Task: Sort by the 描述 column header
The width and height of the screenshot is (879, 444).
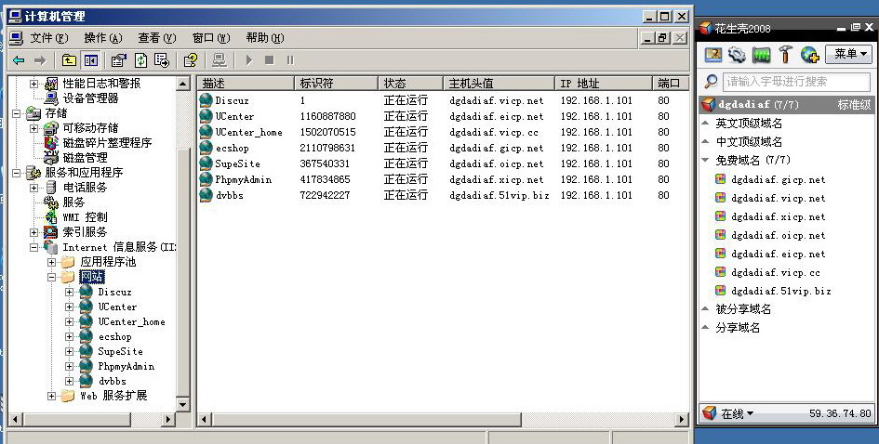Action: coord(246,84)
